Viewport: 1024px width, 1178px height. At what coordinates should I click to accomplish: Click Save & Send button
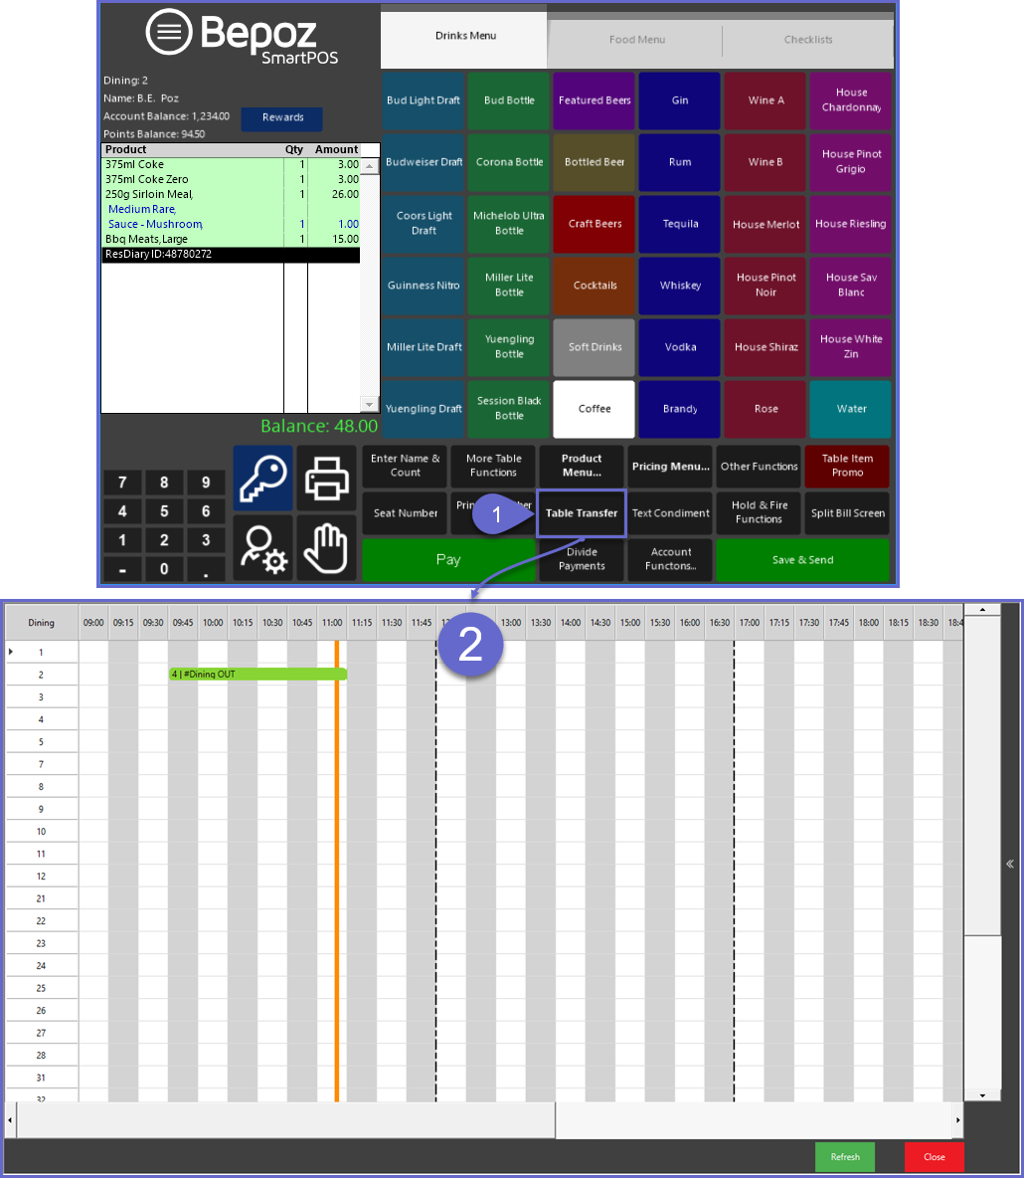coord(802,560)
